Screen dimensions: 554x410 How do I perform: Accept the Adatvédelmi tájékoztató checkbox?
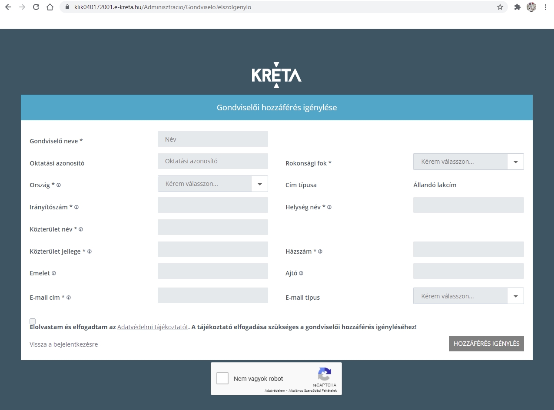coord(33,321)
